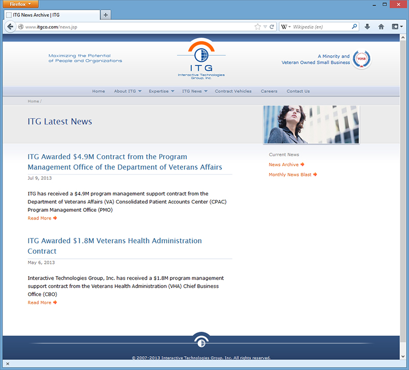Click the scrollbar up arrow
Screen dimensions: 409x370
[403, 38]
